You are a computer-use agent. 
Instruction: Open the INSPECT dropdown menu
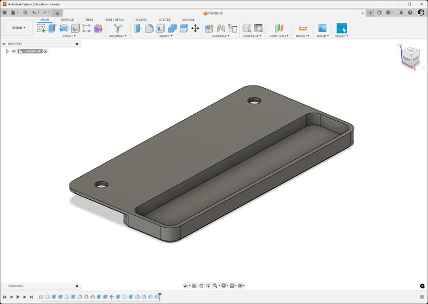(x=302, y=36)
